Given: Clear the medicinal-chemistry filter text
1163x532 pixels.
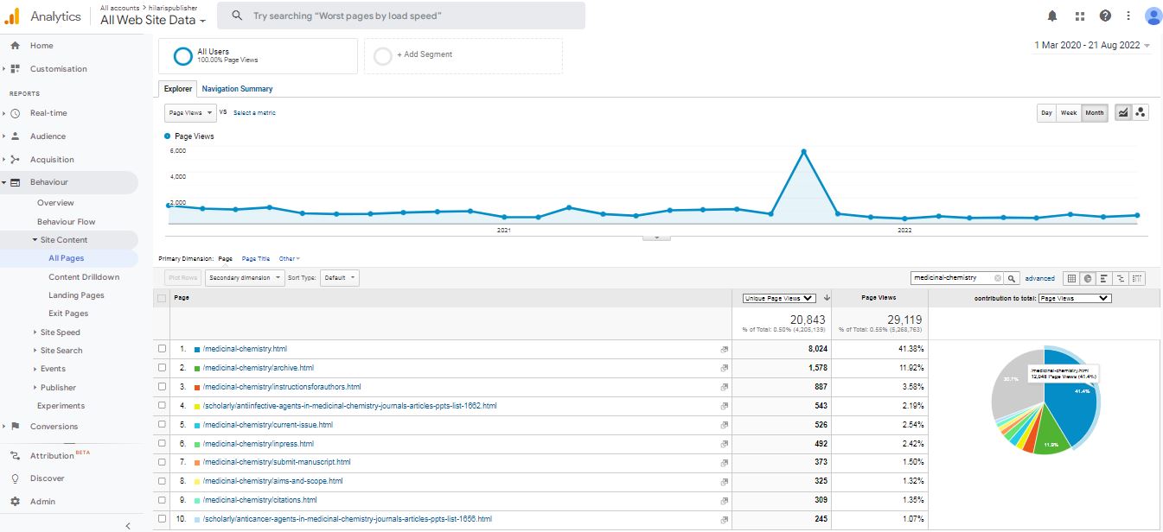Looking at the screenshot, I should pos(997,278).
